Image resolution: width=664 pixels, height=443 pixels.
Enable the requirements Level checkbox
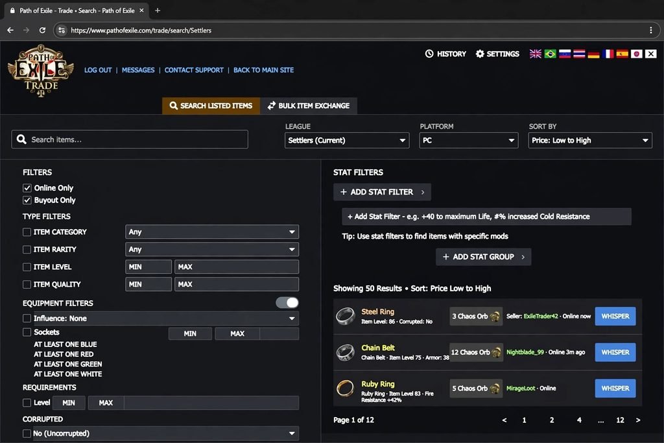pyautogui.click(x=27, y=402)
